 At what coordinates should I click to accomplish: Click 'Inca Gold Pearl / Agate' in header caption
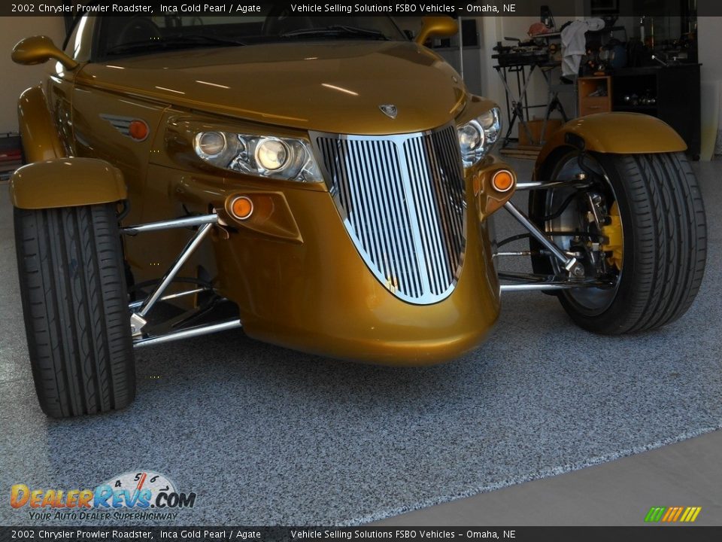210,8
